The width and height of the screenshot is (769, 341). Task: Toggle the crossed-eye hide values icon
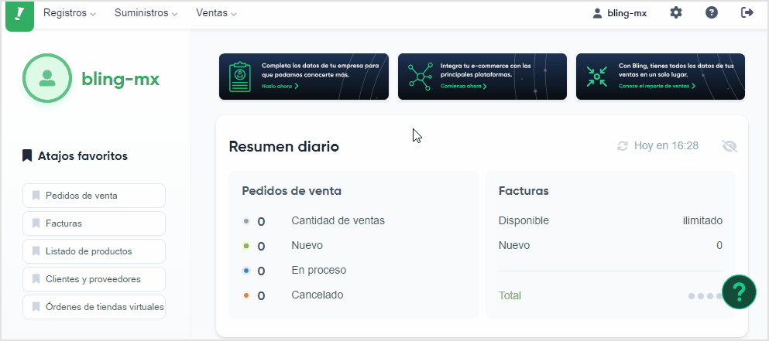(730, 146)
